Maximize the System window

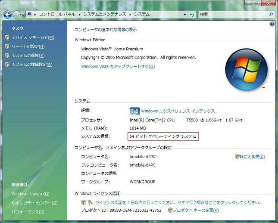[x=257, y=3]
